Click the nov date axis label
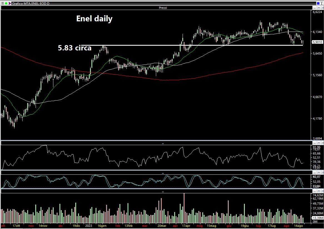This screenshot has height=229, width=324. pyautogui.click(x=31, y=226)
